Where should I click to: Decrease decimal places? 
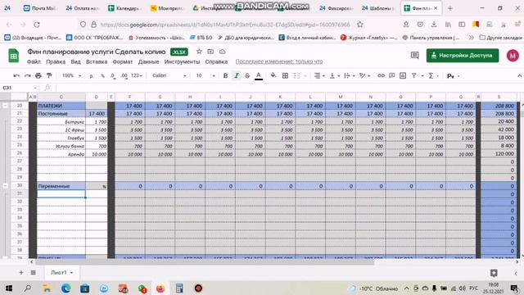(x=113, y=76)
